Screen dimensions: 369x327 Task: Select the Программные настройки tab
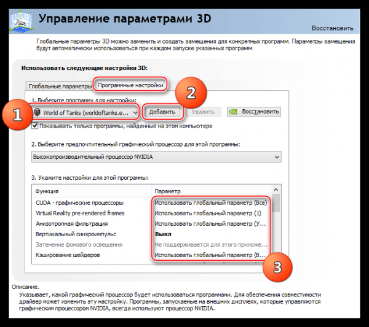(130, 85)
